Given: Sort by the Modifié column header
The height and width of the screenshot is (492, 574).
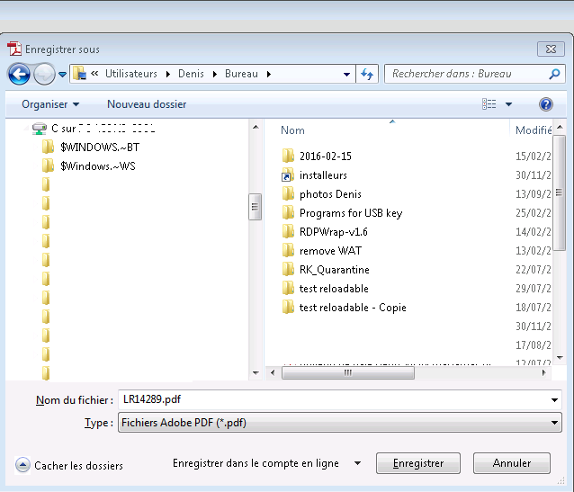Looking at the screenshot, I should pyautogui.click(x=533, y=130).
